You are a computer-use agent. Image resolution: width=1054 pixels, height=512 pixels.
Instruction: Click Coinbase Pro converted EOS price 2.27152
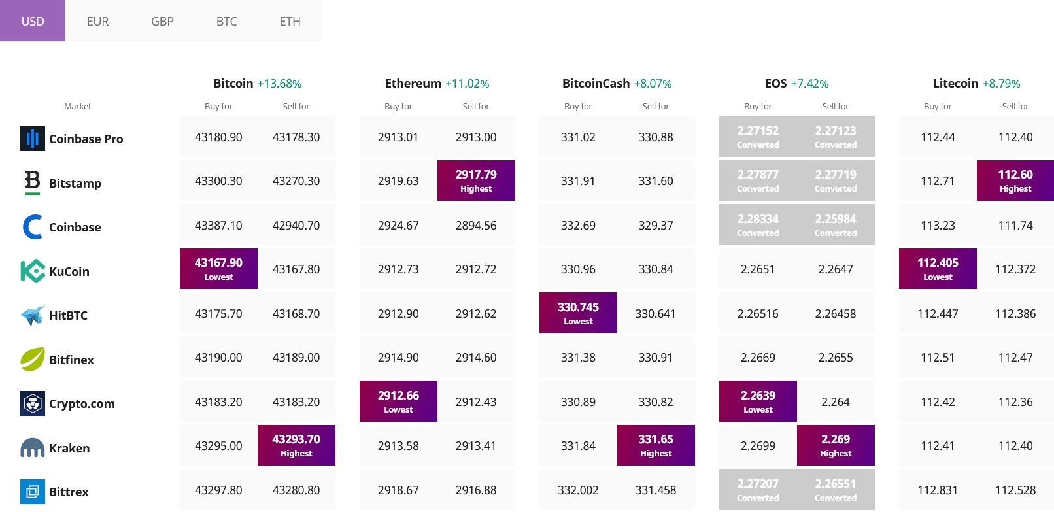pyautogui.click(x=758, y=137)
